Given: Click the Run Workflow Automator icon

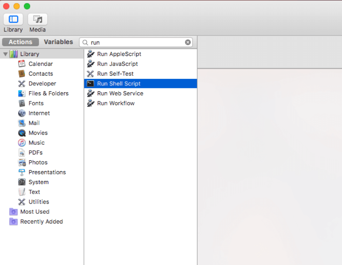Looking at the screenshot, I should click(x=90, y=103).
